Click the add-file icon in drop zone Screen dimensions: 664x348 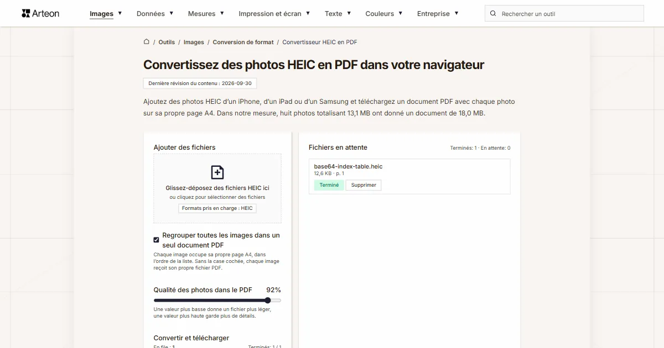(x=217, y=172)
